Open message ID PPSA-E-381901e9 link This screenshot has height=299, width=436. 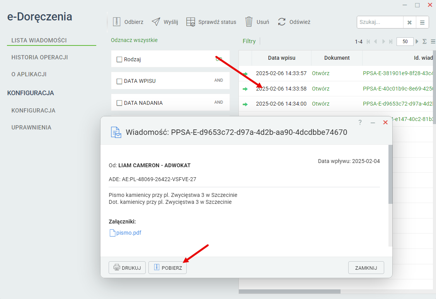[398, 74]
